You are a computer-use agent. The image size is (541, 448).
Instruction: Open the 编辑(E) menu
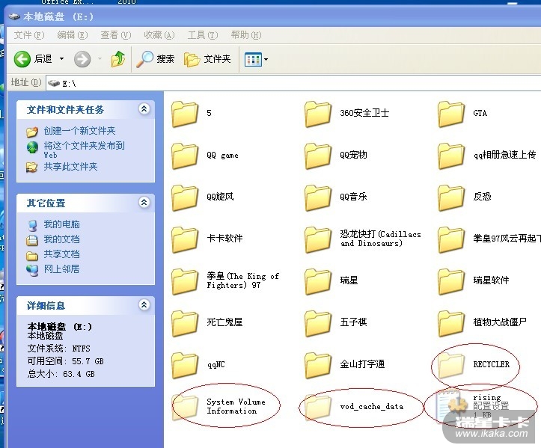point(73,35)
